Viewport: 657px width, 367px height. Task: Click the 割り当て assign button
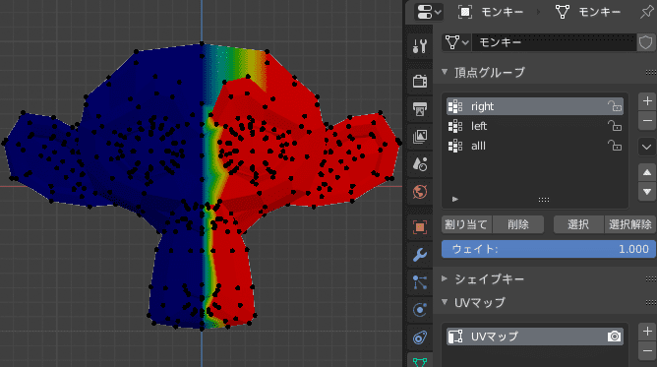(466, 224)
